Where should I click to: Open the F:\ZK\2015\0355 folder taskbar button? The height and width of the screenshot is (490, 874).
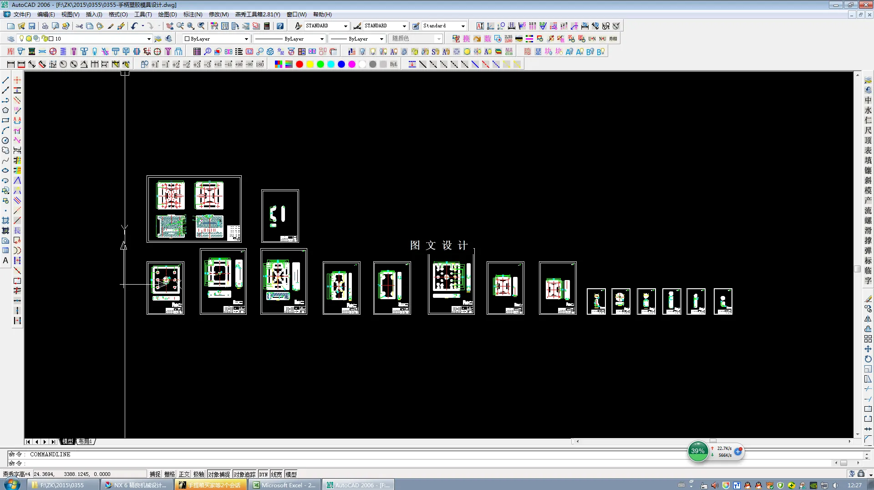(63, 485)
